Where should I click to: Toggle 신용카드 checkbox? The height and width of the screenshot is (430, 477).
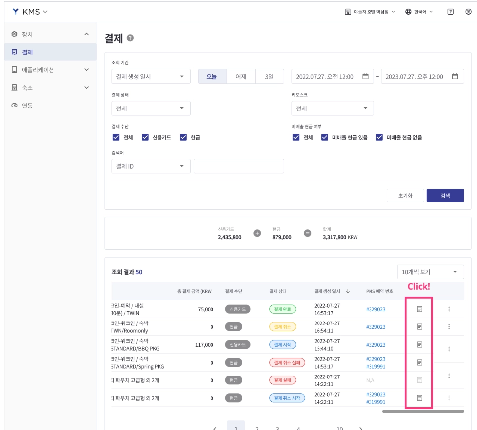[145, 137]
